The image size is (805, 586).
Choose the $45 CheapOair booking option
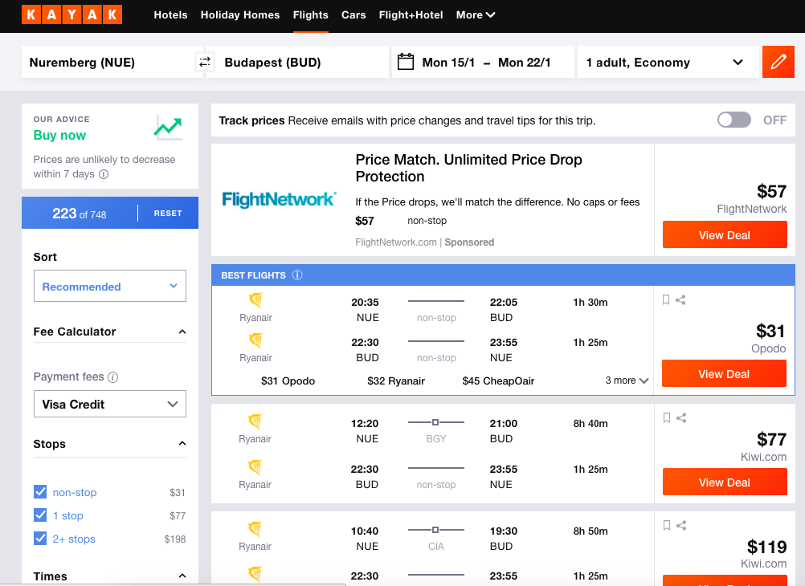click(x=498, y=380)
